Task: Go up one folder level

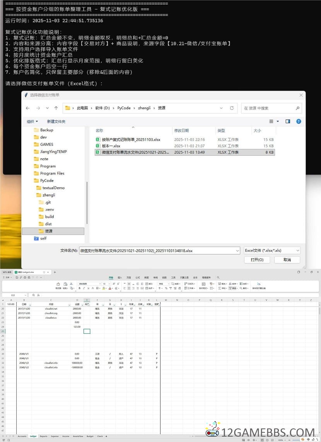Action: pos(56,108)
